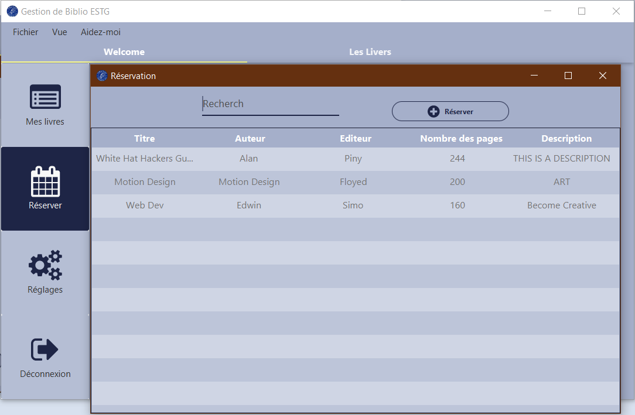Screen dimensions: 635x415
Task: Click the Déconnexion logout arrow icon
Action: click(45, 349)
